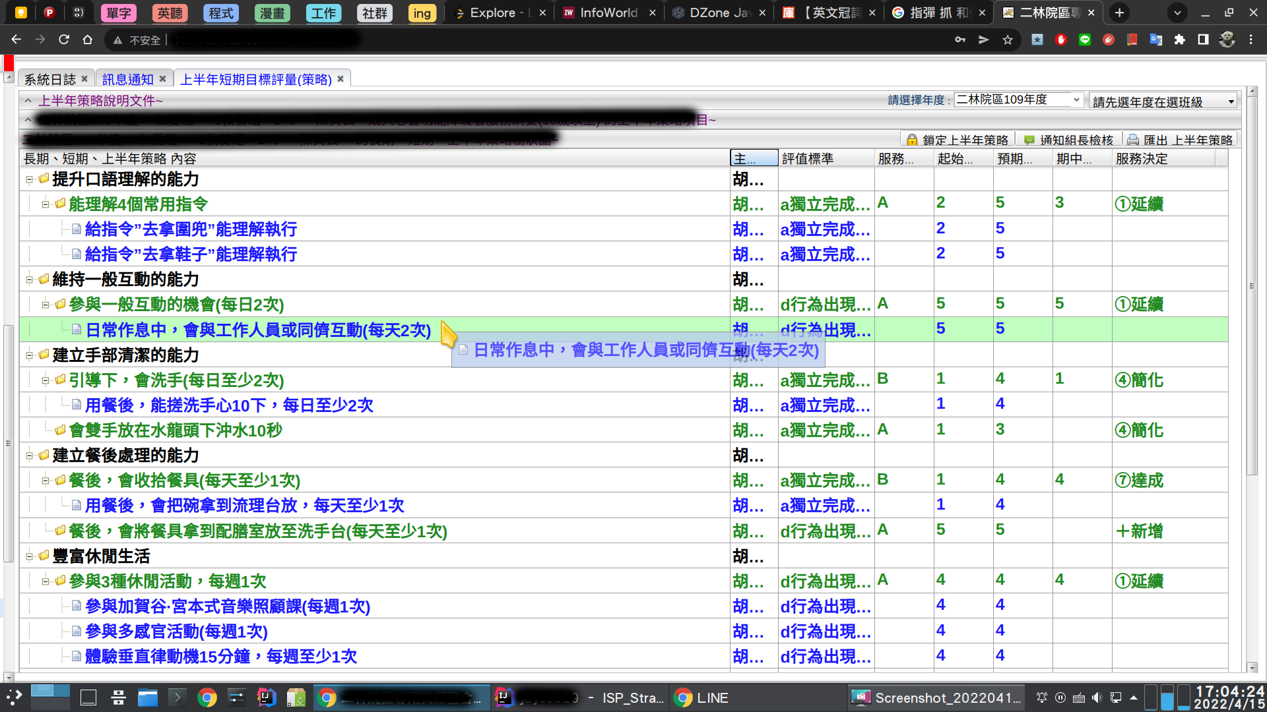Open saved passwords key icon
This screenshot has height=712, width=1267.
click(960, 40)
